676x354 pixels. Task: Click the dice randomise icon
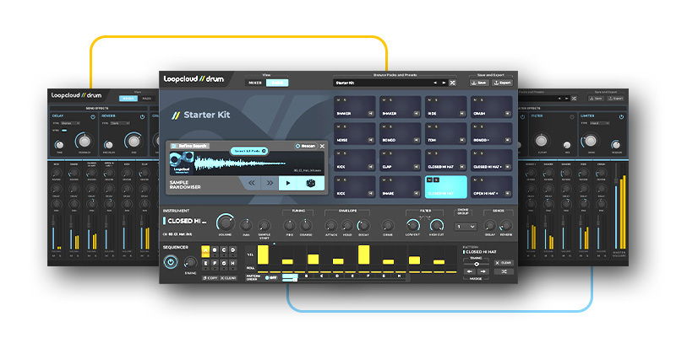310,182
